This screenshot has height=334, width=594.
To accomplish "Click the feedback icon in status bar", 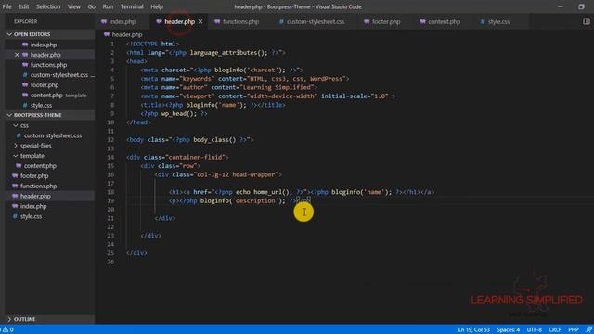I will (588, 330).
